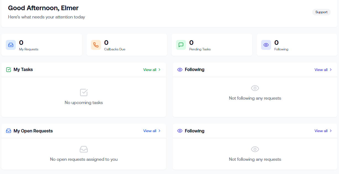Click the My Requests inbox icon
The image size is (339, 174).
(11, 45)
